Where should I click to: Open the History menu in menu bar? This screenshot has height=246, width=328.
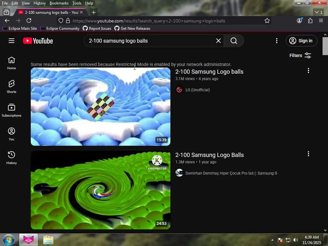(39, 3)
